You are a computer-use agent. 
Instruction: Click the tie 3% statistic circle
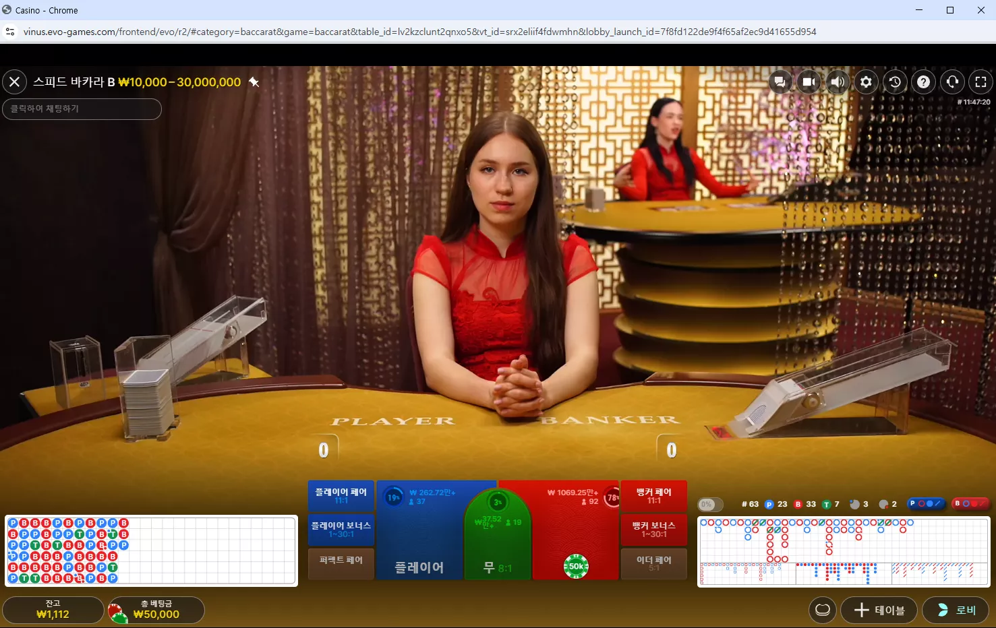[x=498, y=503]
